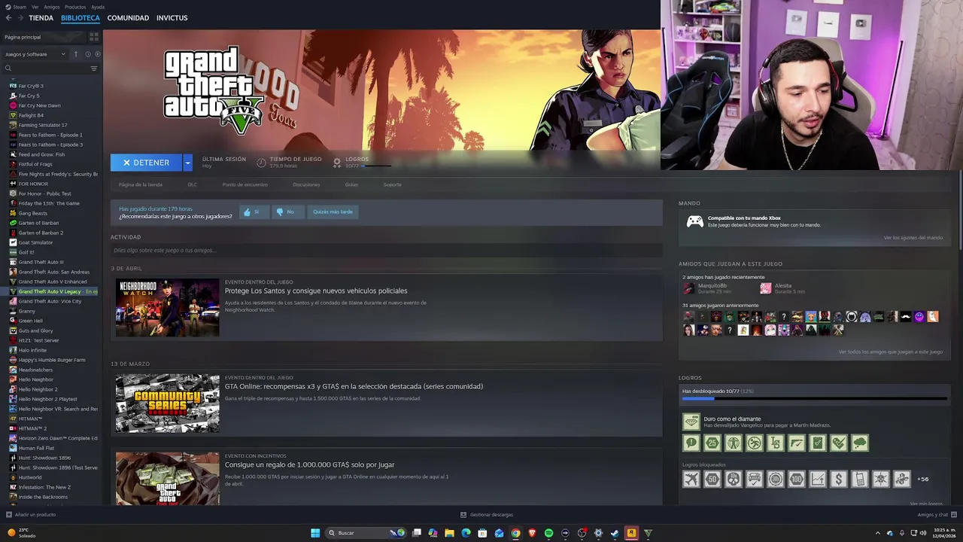This screenshot has width=963, height=542.
Task: Open the 'Página de la tienda' tab
Action: pos(141,184)
